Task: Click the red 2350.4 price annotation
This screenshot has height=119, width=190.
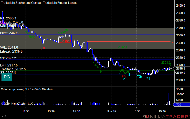Action: tap(67, 41)
